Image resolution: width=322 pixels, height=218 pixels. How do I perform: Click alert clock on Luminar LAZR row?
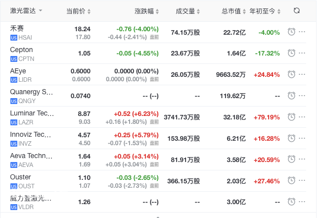coord(291,117)
